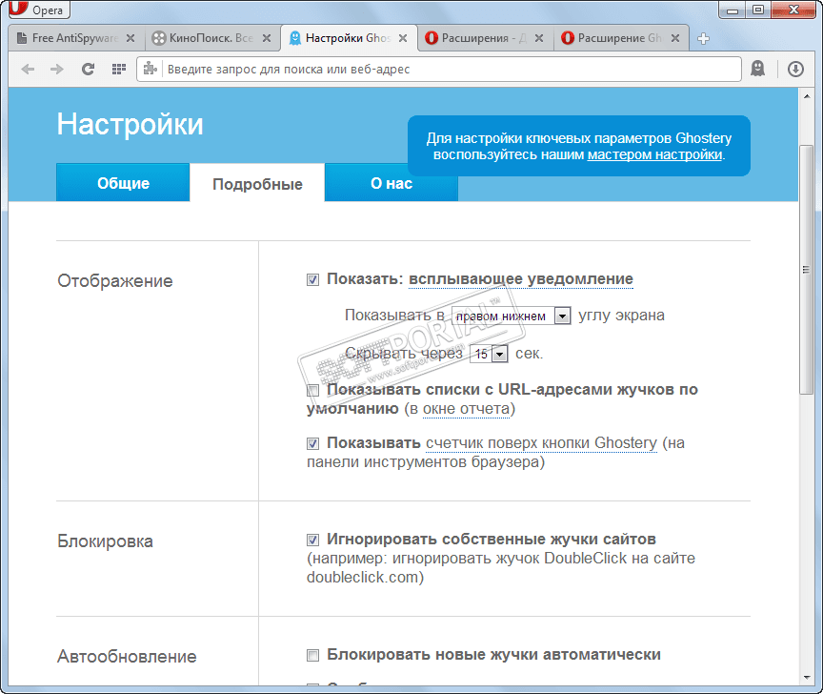Screen dimensions: 823x694
Task: Open a new tab with plus icon
Action: (703, 38)
